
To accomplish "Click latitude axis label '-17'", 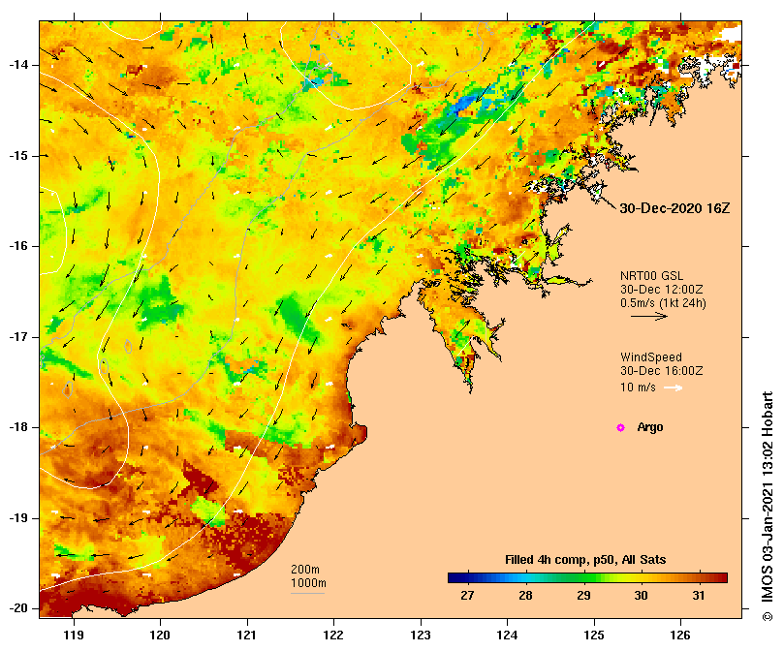I will [18, 337].
